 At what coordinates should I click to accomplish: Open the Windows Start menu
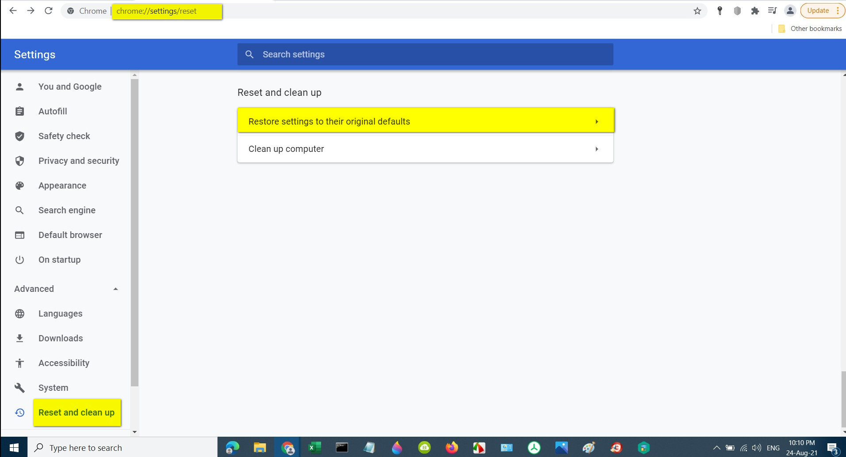pyautogui.click(x=14, y=447)
